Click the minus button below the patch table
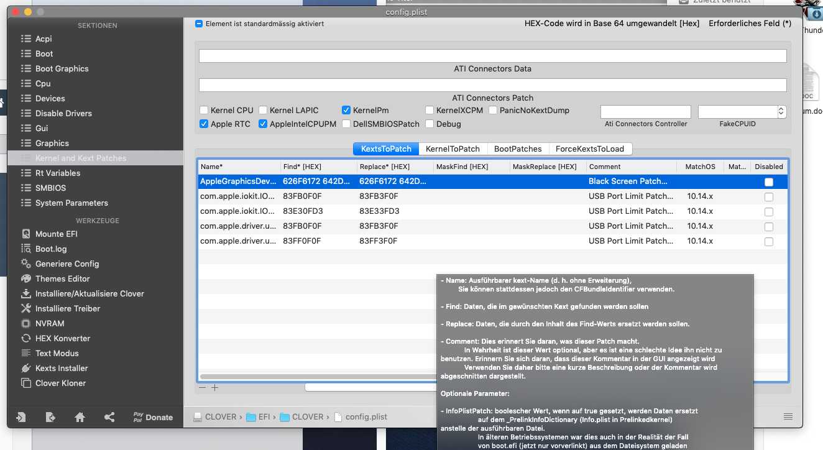 [x=202, y=387]
